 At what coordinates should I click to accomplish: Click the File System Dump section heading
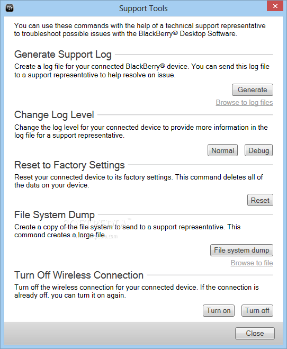point(55,215)
